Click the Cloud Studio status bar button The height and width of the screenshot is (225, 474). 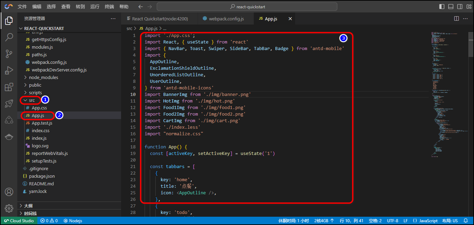(x=19, y=221)
